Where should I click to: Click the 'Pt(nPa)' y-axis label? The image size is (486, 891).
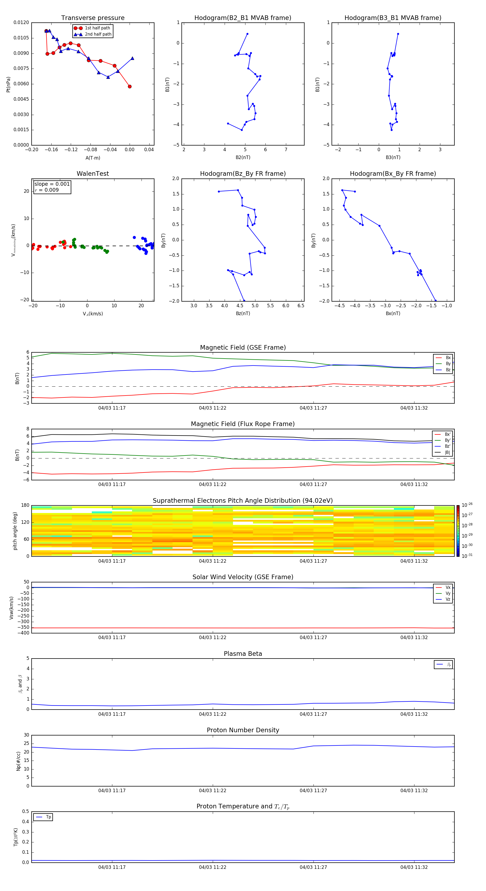(x=8, y=85)
